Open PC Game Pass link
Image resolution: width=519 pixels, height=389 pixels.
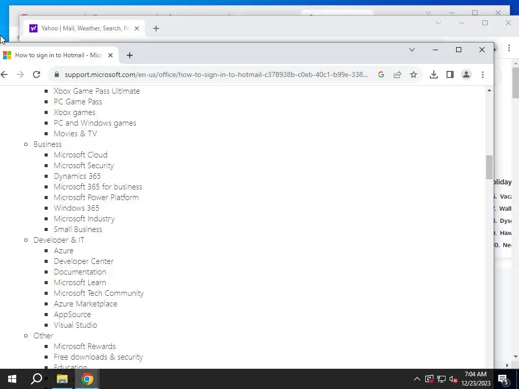point(78,101)
